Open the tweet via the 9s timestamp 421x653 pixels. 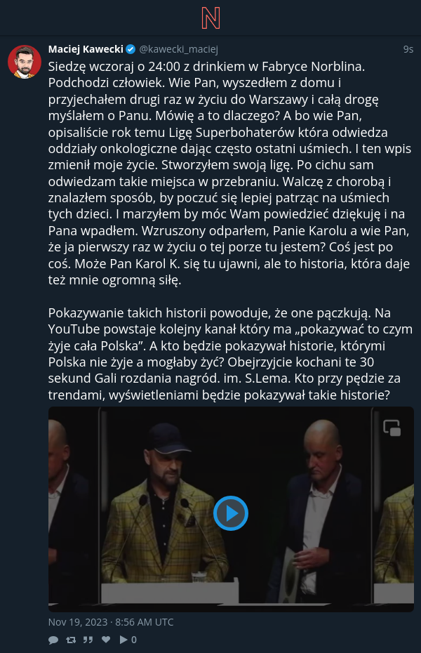[408, 49]
